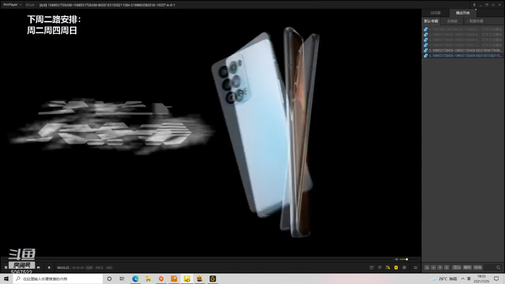505x284 pixels.
Task: Select playlist item number 3
Action: pyautogui.click(x=463, y=40)
